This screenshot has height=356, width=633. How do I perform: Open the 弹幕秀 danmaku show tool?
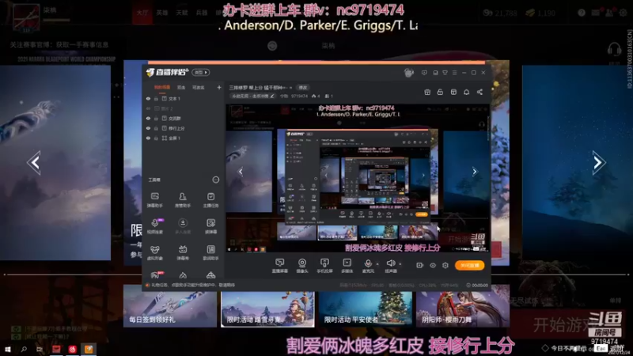pyautogui.click(x=183, y=252)
